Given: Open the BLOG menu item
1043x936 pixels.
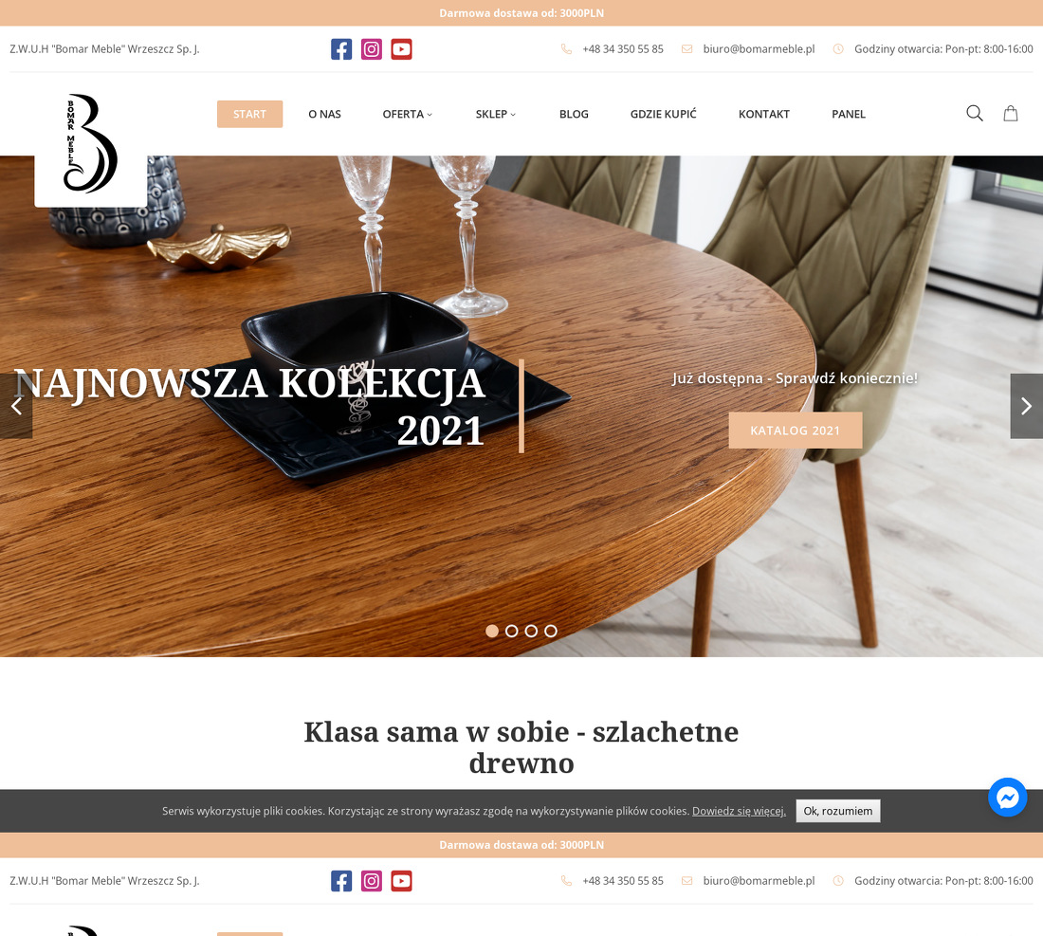Looking at the screenshot, I should [574, 115].
